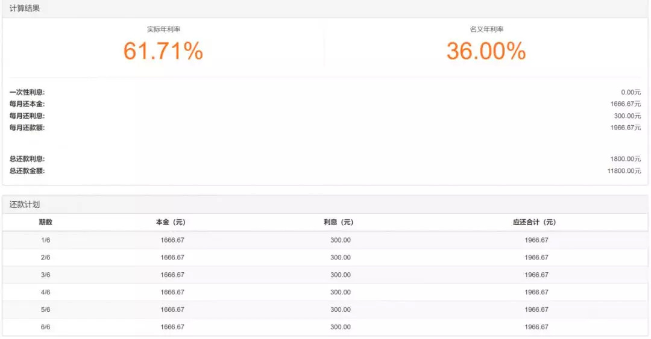This screenshot has width=651, height=339.
Task: Click the 本金（元） column header
Action: pyautogui.click(x=171, y=222)
